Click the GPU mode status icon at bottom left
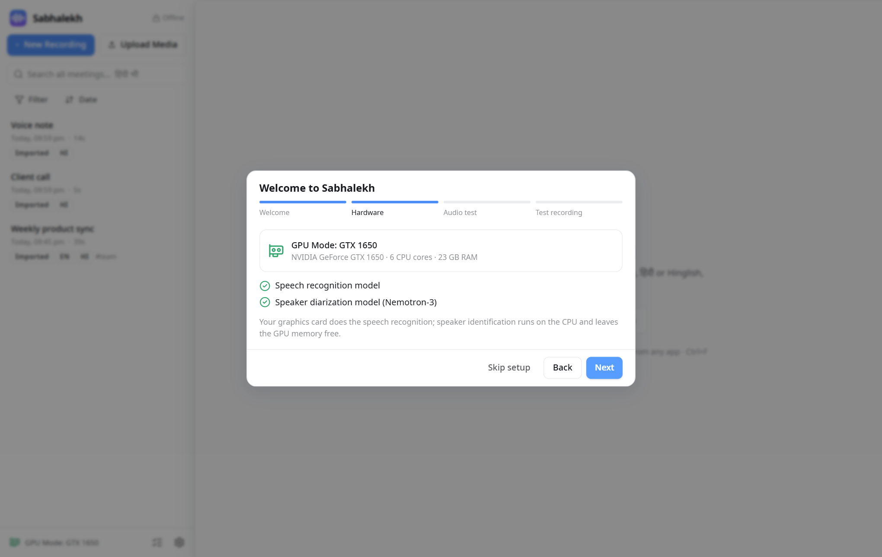Viewport: 882px width, 557px height. [15, 542]
